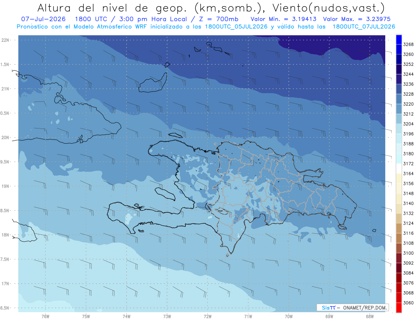Click the '3252' colorbar value
Viewport: 415px width, 321px height.
pyautogui.click(x=408, y=64)
